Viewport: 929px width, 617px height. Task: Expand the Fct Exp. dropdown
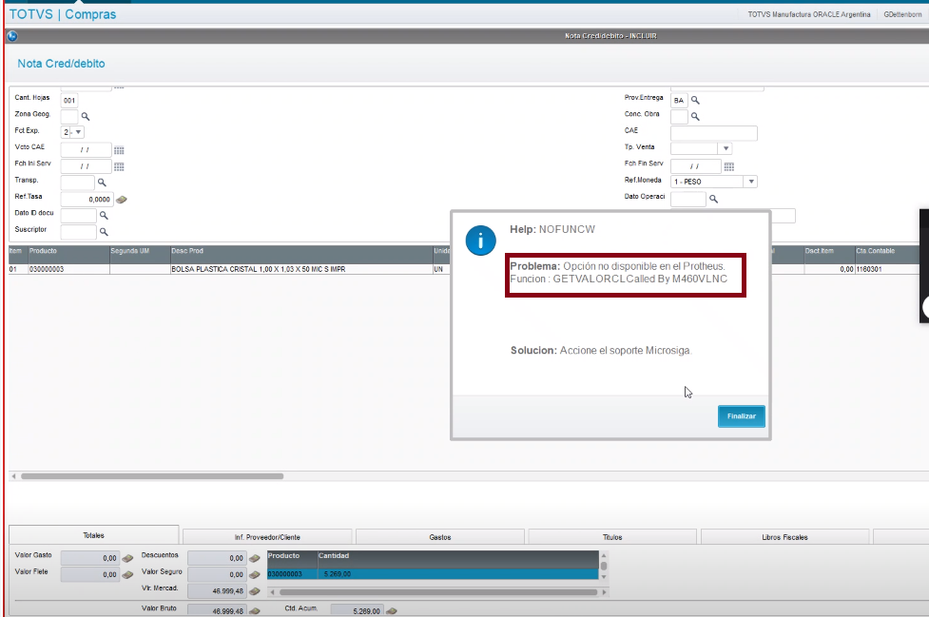(x=78, y=132)
